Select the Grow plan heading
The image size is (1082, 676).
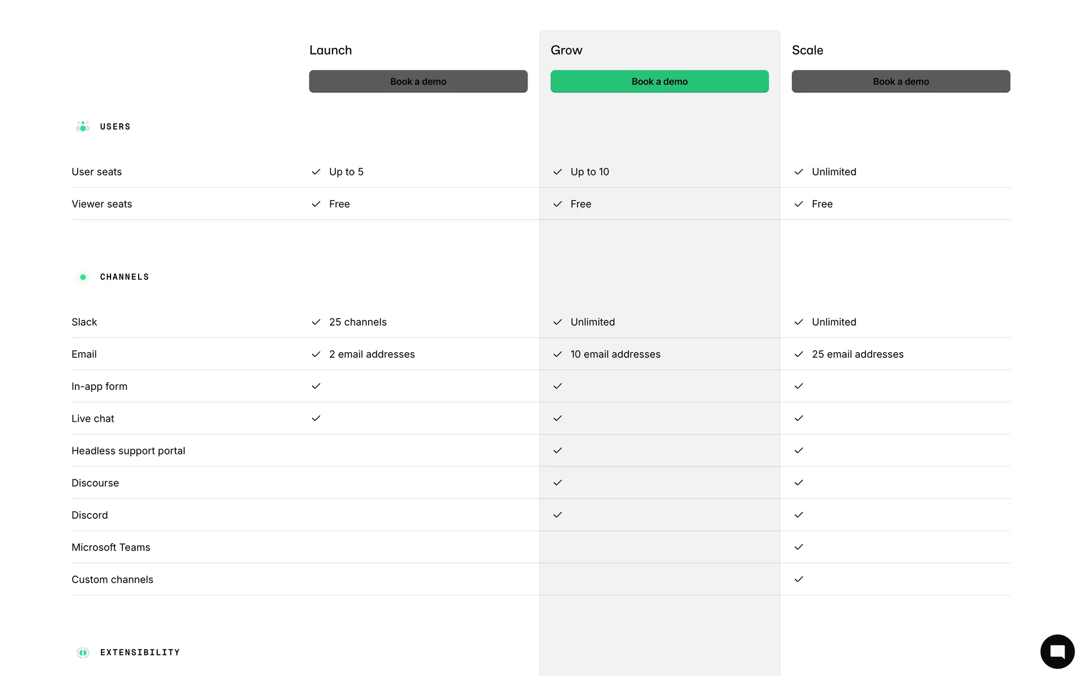[x=566, y=50]
